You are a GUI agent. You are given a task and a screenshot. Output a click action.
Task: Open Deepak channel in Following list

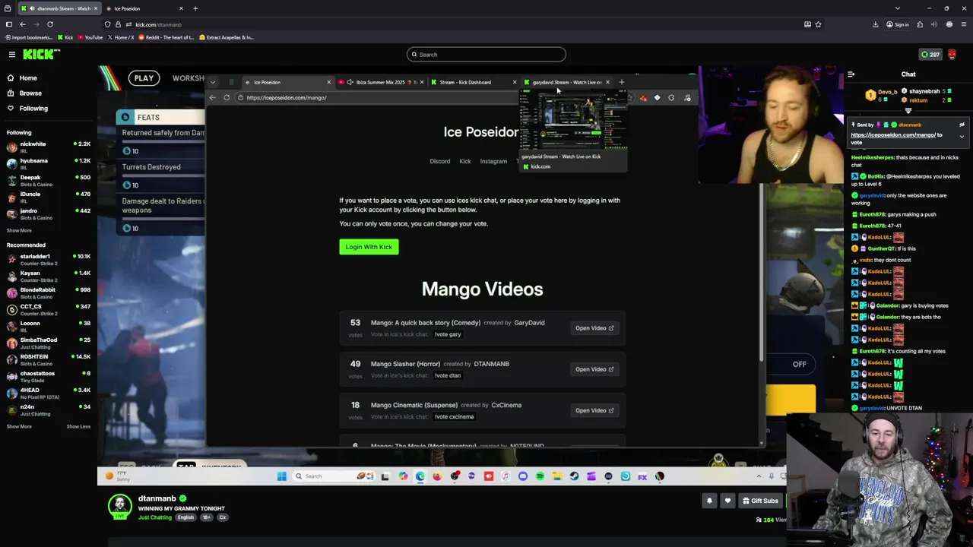point(49,180)
